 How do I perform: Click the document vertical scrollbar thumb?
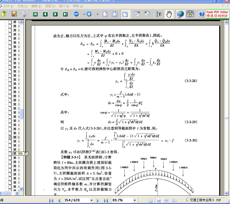pyautogui.click(x=226, y=118)
